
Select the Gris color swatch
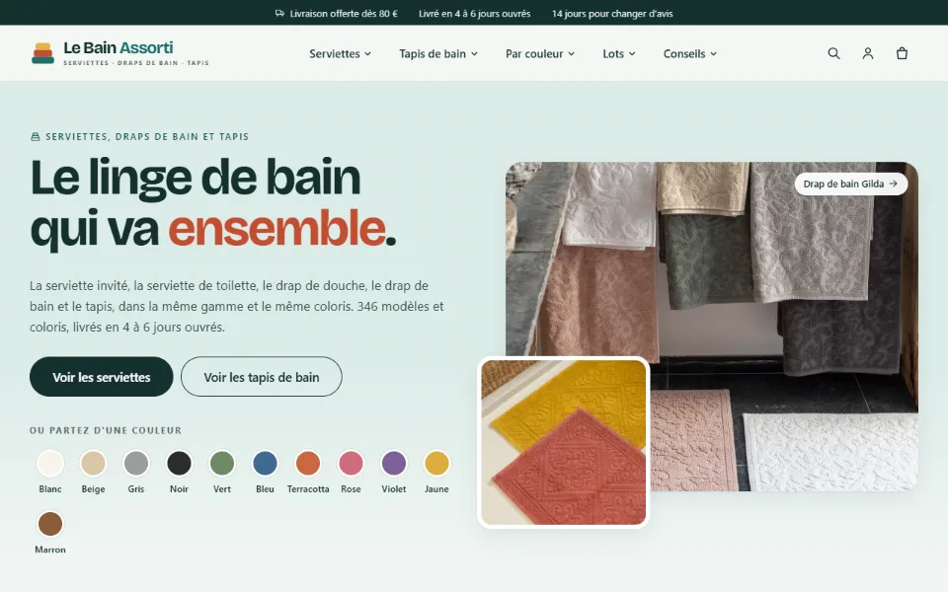coord(136,464)
